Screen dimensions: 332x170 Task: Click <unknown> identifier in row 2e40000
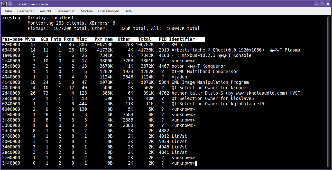(x=183, y=61)
